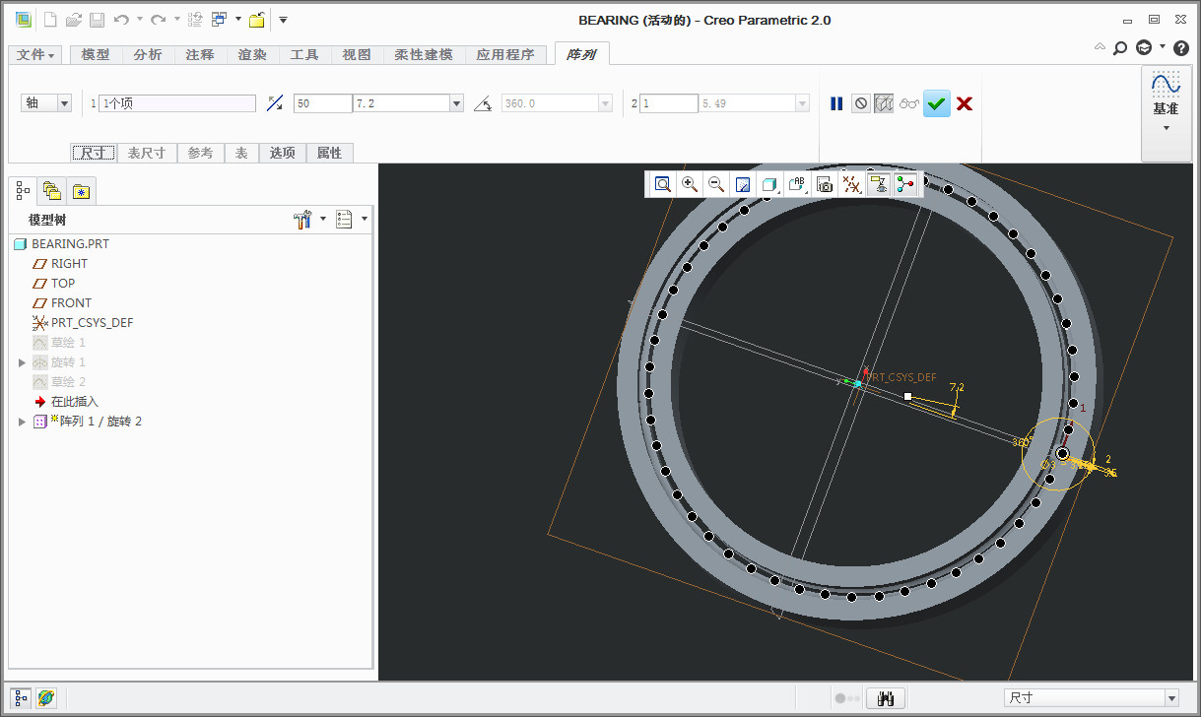This screenshot has width=1201, height=717.
Task: Cancel the pattern with the red X
Action: (965, 103)
